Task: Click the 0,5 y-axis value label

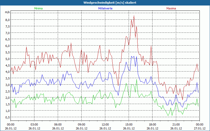Action: tap(7, 117)
